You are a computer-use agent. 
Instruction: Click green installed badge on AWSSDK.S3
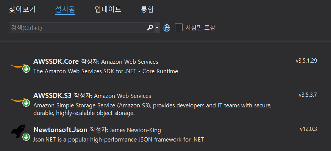tap(26, 103)
